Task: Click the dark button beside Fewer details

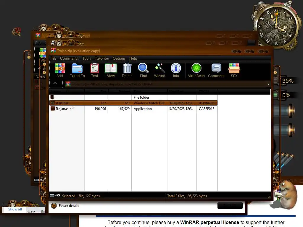Action: tap(230, 206)
